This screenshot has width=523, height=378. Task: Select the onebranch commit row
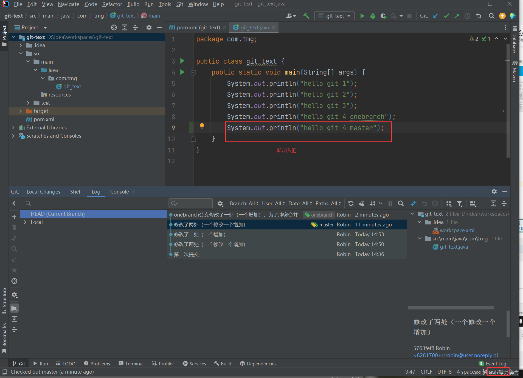287,215
